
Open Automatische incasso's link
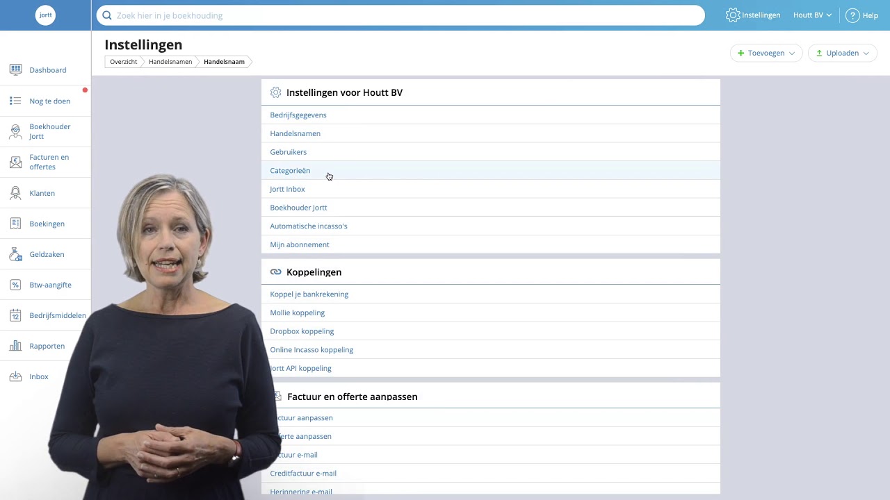coord(309,226)
